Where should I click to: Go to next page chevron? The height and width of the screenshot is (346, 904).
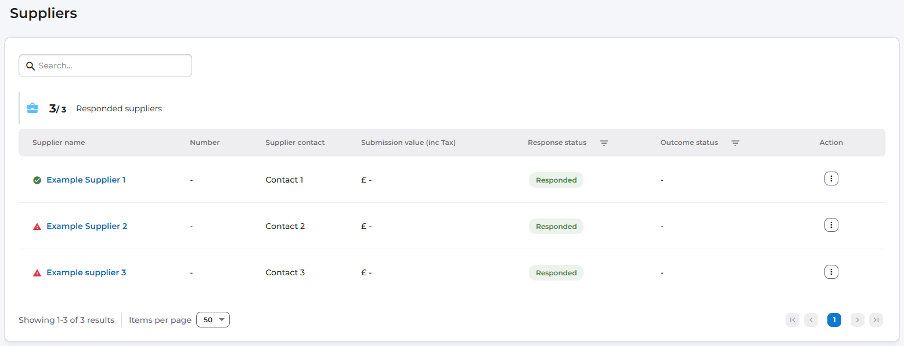click(x=857, y=320)
